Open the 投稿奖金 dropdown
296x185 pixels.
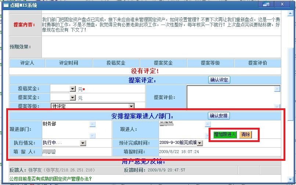click(72, 89)
